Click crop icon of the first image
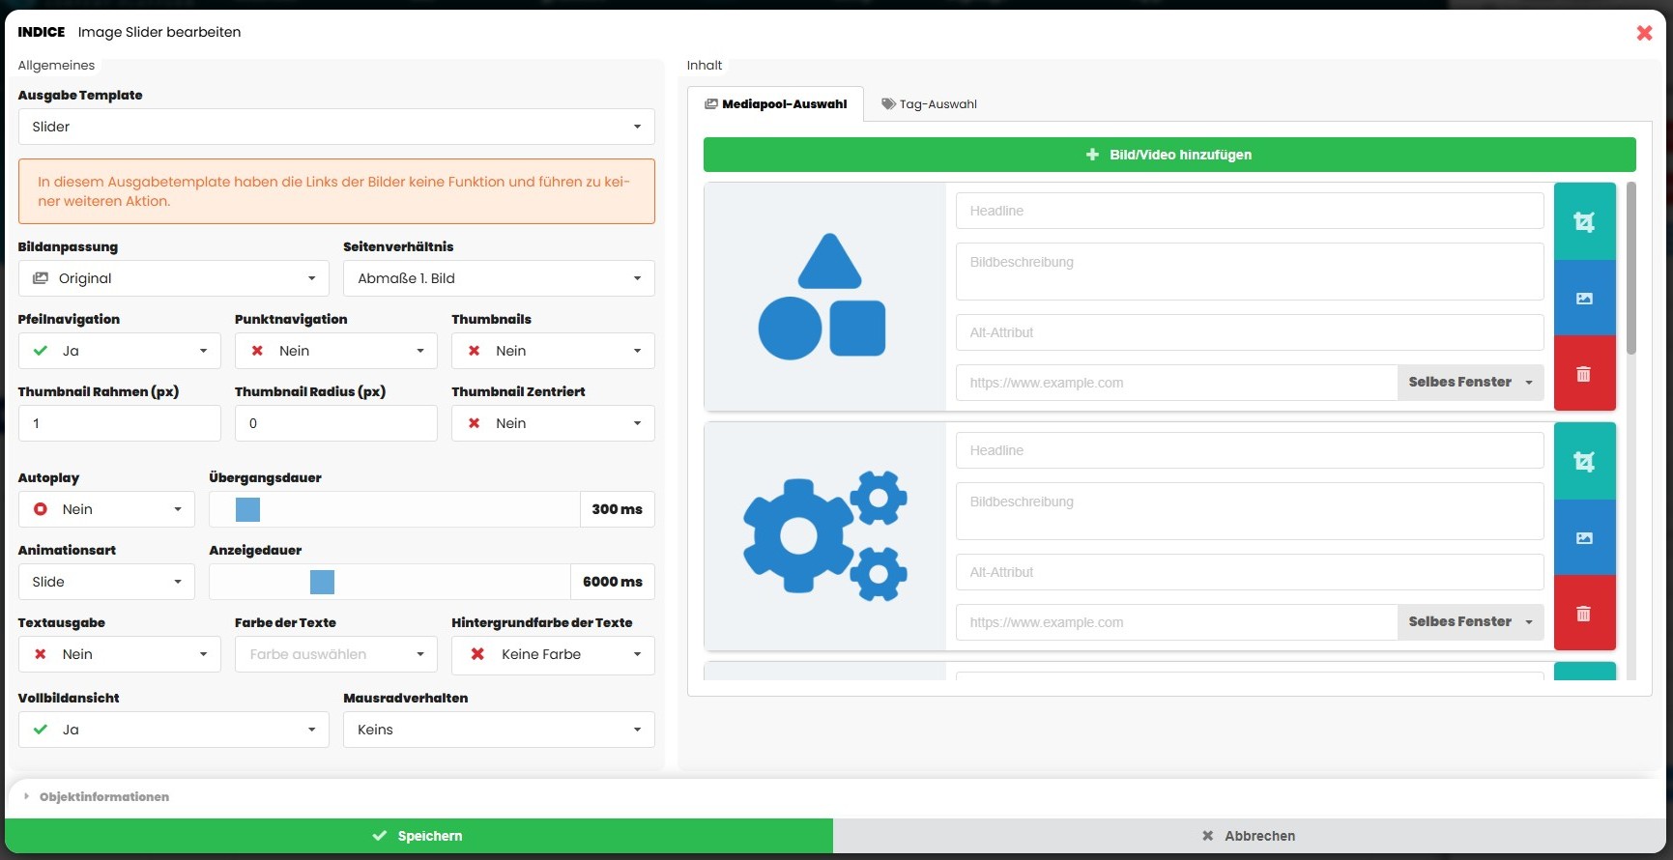The width and height of the screenshot is (1673, 860). (x=1584, y=221)
